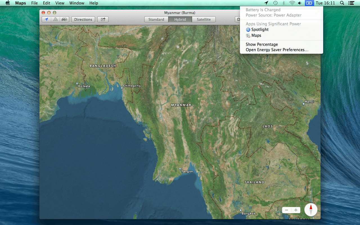This screenshot has width=360, height=225.
Task: Open the Help menu
Action: coord(94,3)
